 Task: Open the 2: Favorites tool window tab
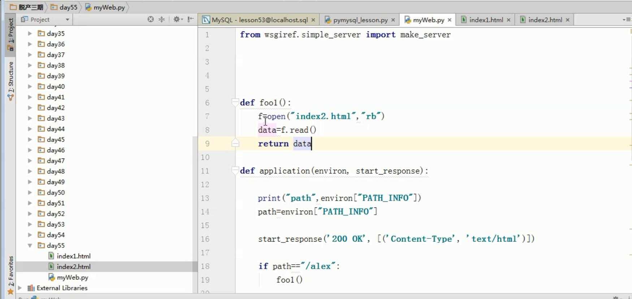[x=10, y=276]
